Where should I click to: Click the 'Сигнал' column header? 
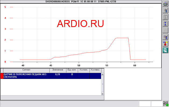(26, 70)
